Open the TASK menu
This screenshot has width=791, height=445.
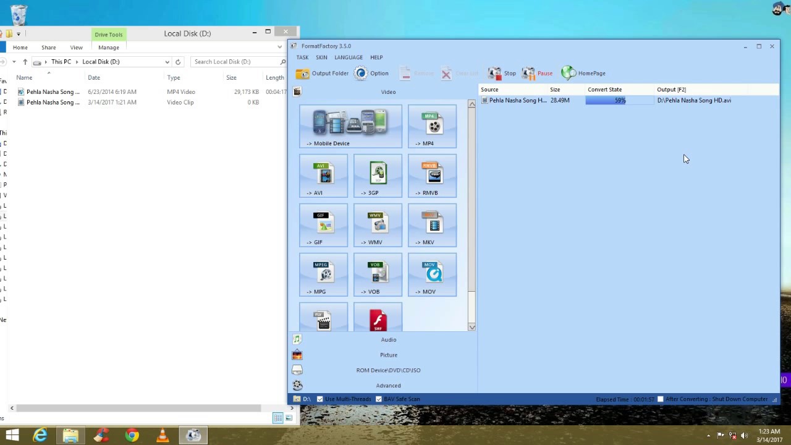pos(302,57)
